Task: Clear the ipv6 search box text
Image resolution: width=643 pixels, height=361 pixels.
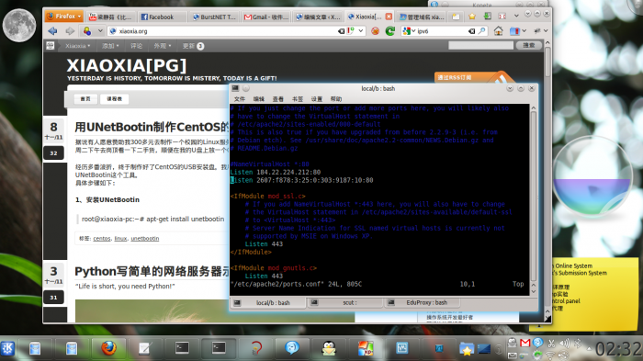Action: coord(471,31)
